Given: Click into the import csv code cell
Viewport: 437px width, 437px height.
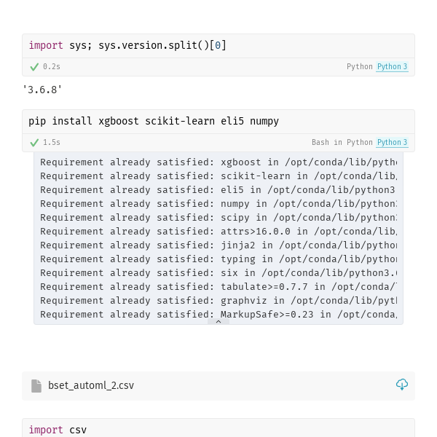Looking at the screenshot, I should click(x=219, y=430).
